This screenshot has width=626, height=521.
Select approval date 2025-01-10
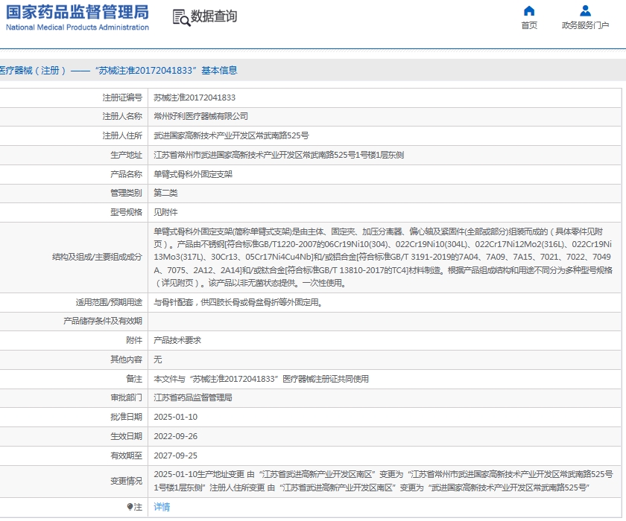pyautogui.click(x=176, y=417)
